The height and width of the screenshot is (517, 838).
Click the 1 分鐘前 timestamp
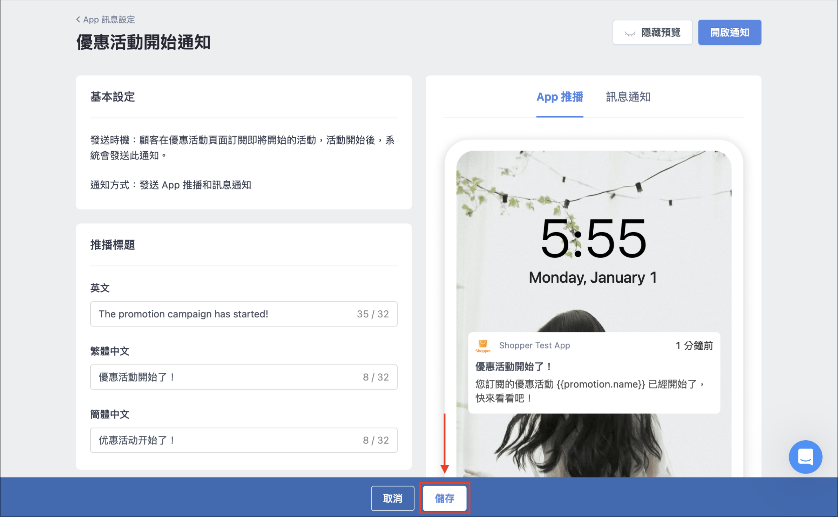coord(694,346)
